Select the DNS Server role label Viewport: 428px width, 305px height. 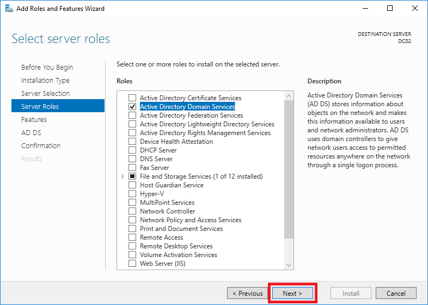point(156,159)
